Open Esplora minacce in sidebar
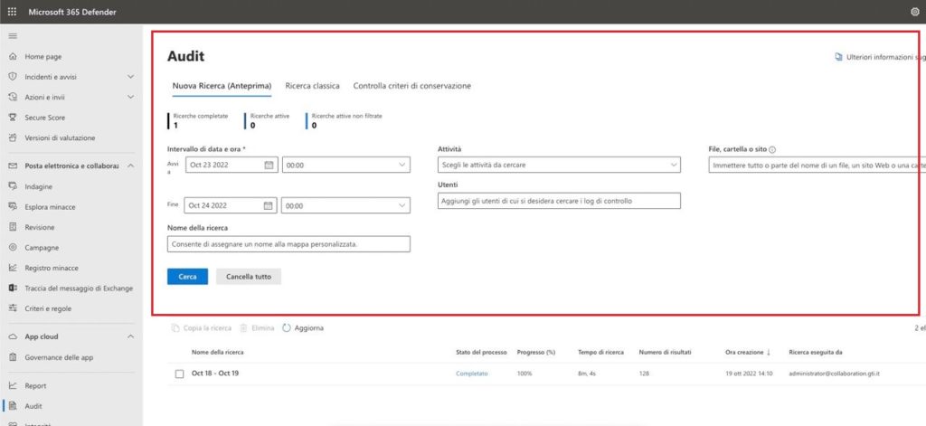926x426 pixels. (51, 207)
